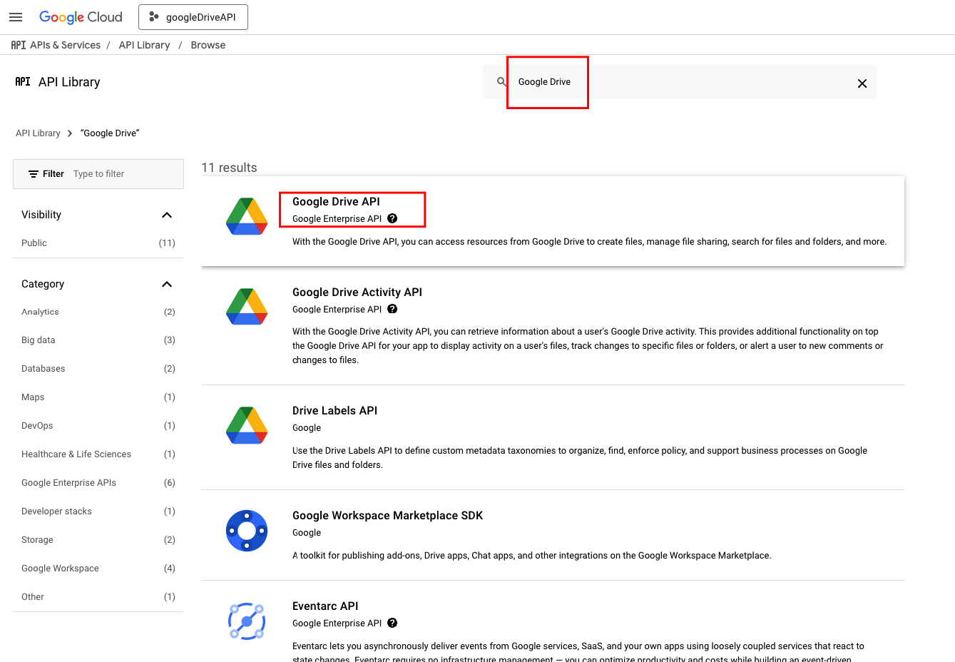Open the Drive Labels API result
Screen dimensions: 955x662
click(334, 411)
